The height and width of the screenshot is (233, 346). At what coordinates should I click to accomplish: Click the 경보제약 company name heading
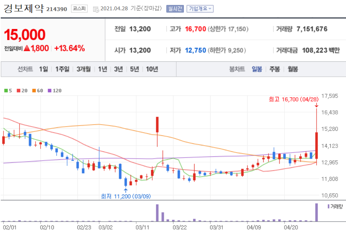tap(24, 8)
